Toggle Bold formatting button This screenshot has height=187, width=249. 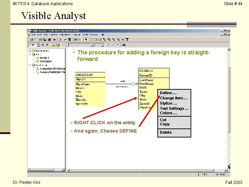[x=109, y=45]
